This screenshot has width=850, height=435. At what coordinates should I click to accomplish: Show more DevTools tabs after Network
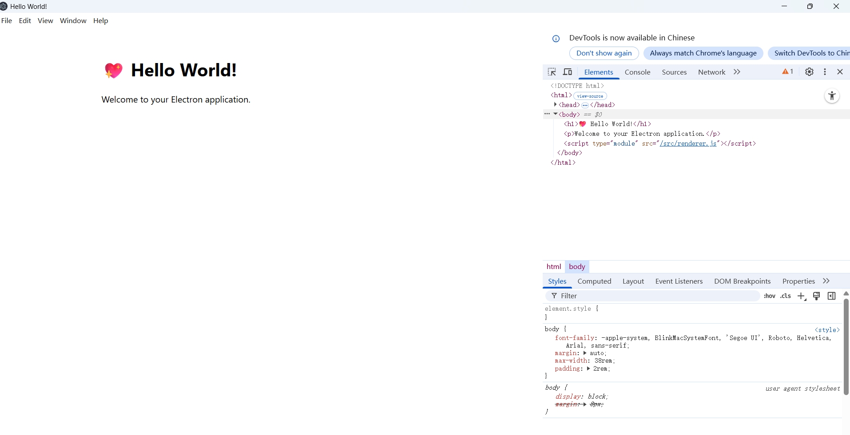point(737,72)
